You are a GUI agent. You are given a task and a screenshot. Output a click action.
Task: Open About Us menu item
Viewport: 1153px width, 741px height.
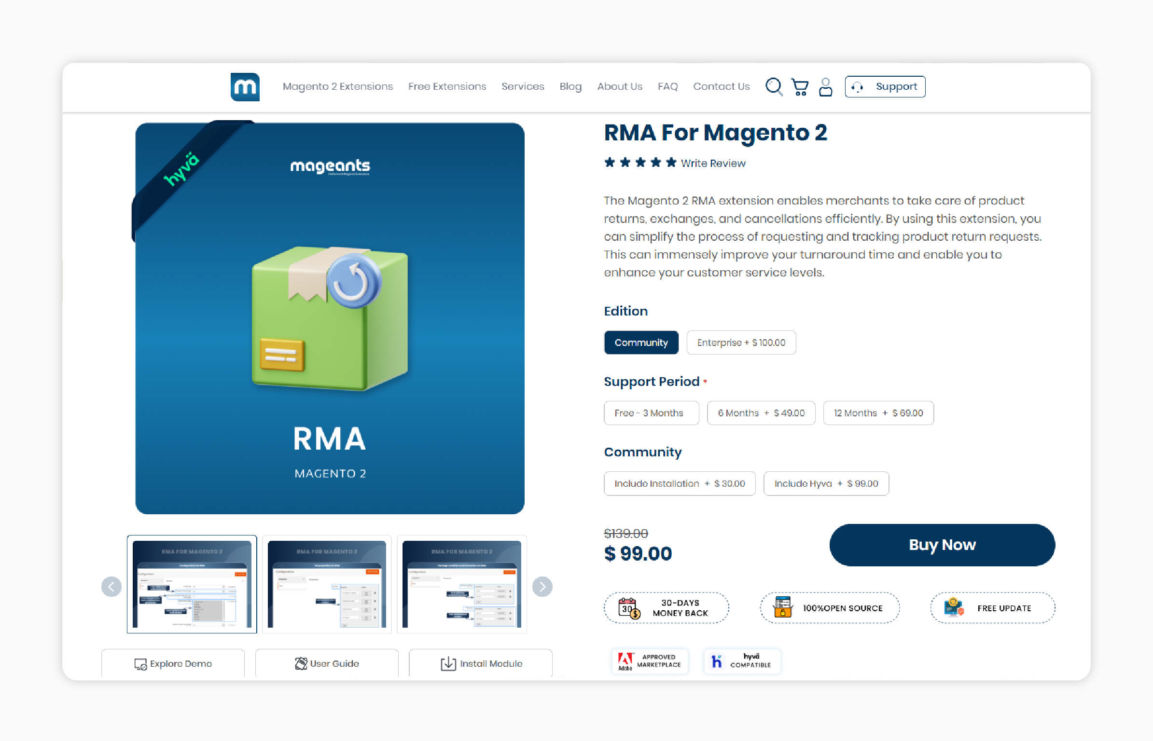[x=620, y=86]
